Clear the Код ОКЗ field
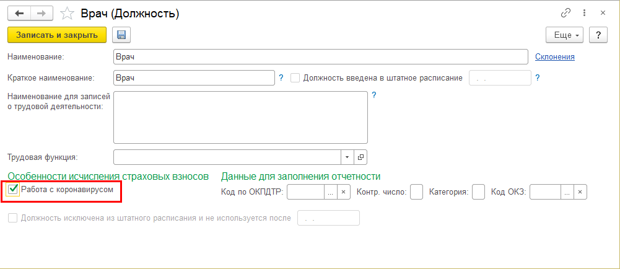Image resolution: width=620 pixels, height=269 pixels. 580,192
